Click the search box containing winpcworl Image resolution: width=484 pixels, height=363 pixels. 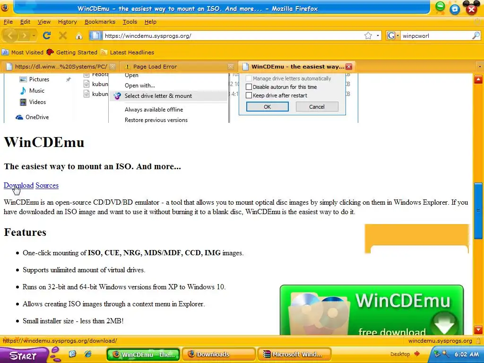coord(436,36)
